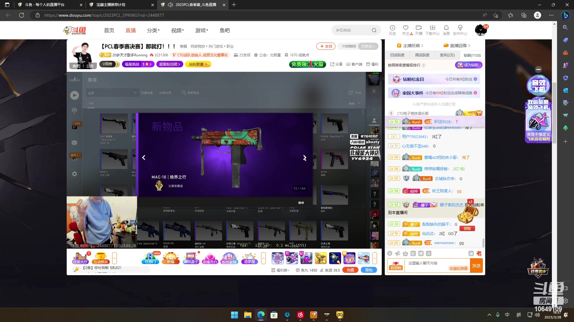Click the 发送 send button

pyautogui.click(x=476, y=265)
